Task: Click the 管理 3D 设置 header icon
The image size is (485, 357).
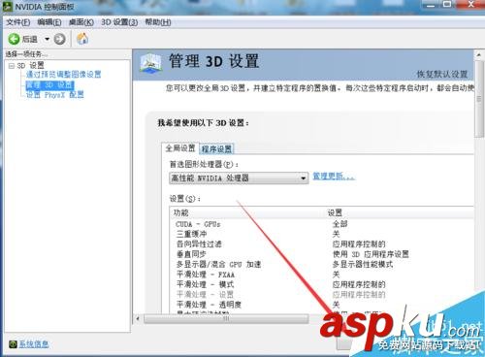Action: coord(150,63)
